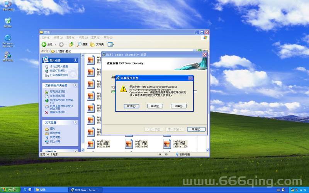Click the 回收站 recycle bin desktop icon

(8, 22)
